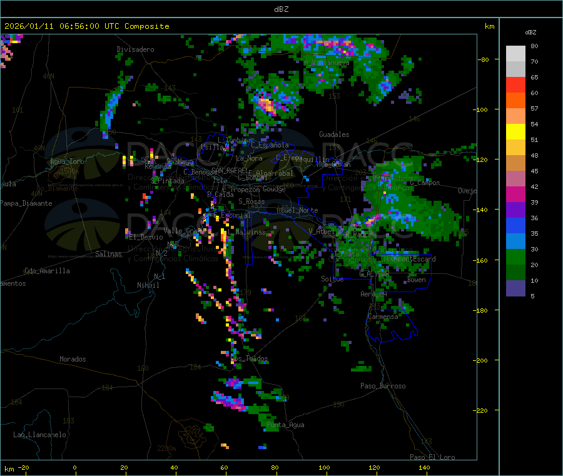Click the 140 km horizontal axis tick
Screen dimensions: 563x476
(x=424, y=467)
